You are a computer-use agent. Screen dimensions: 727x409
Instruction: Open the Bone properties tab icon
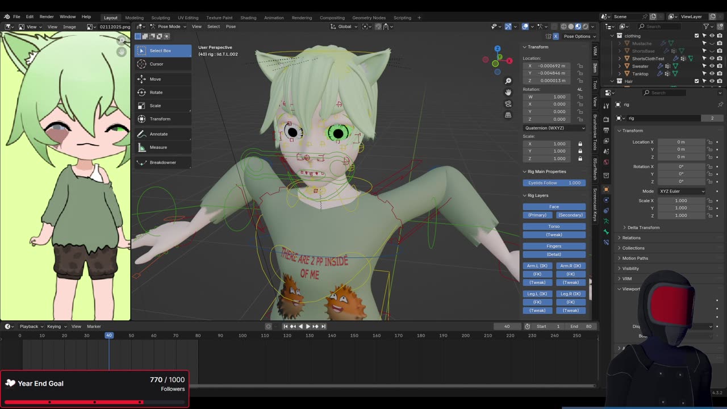606,232
